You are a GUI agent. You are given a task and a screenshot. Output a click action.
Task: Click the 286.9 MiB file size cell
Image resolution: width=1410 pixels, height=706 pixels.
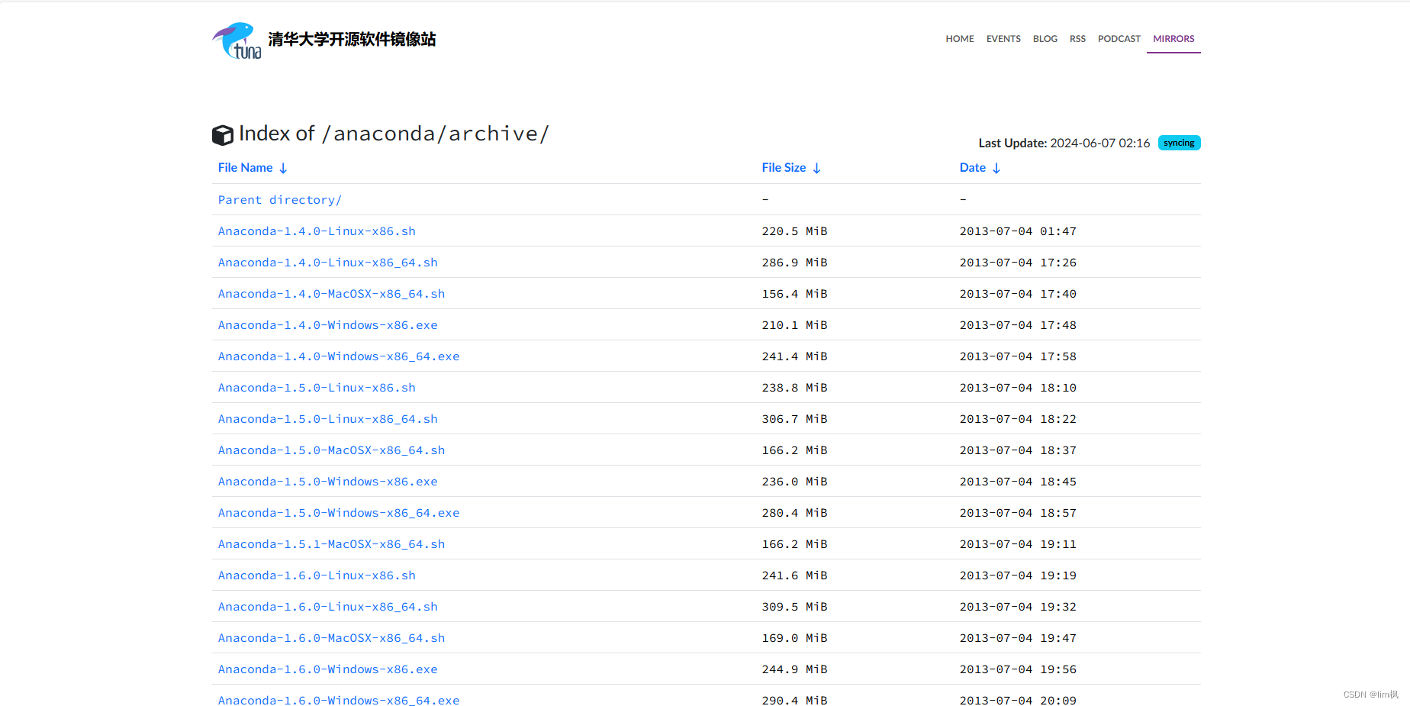point(794,263)
